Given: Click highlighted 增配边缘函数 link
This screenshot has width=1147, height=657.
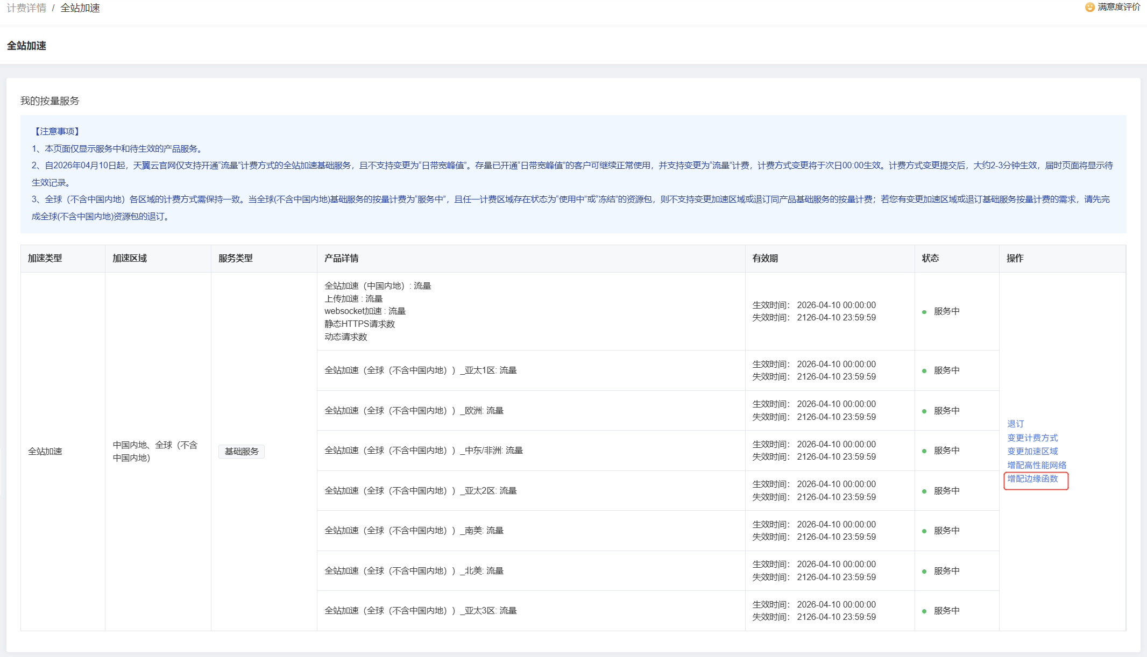Looking at the screenshot, I should click(x=1032, y=479).
